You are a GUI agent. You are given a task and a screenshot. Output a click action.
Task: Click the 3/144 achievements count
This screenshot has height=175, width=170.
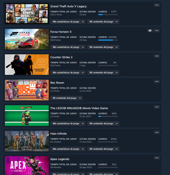pyautogui.click(x=114, y=139)
